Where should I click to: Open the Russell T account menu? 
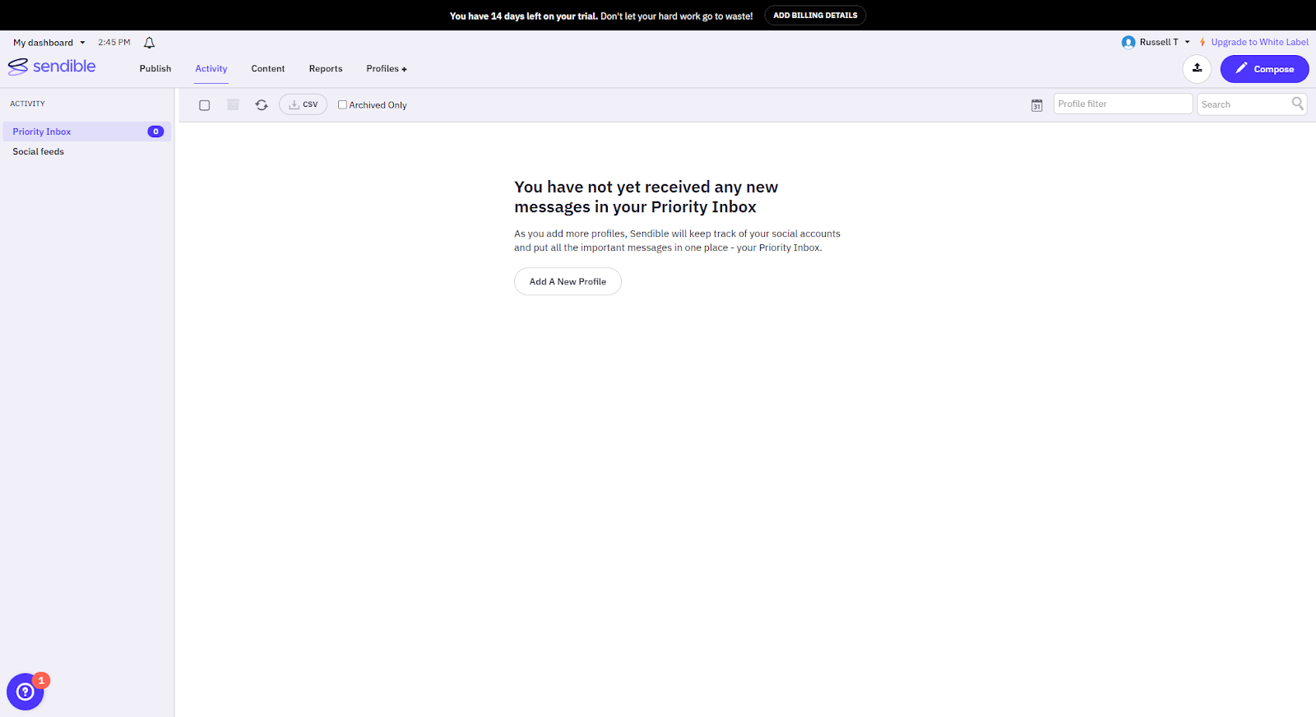(1156, 42)
